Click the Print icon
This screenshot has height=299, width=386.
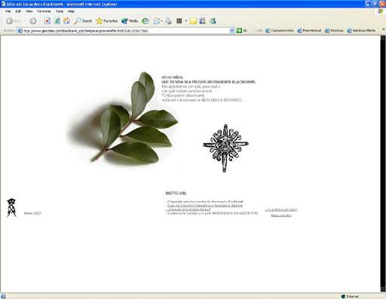click(x=168, y=21)
